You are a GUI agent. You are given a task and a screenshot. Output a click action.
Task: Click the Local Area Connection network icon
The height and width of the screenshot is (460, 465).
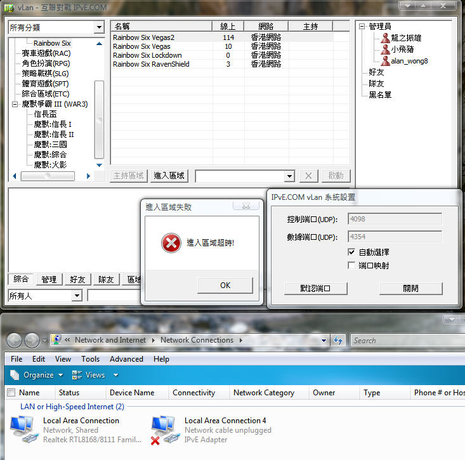[x=24, y=430]
